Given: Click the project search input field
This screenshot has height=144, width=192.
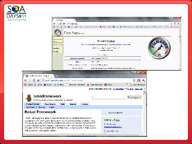Looking at the screenshot, I should (x=109, y=97).
